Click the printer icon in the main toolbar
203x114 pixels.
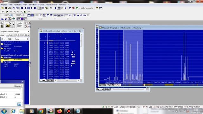[x=10, y=8]
